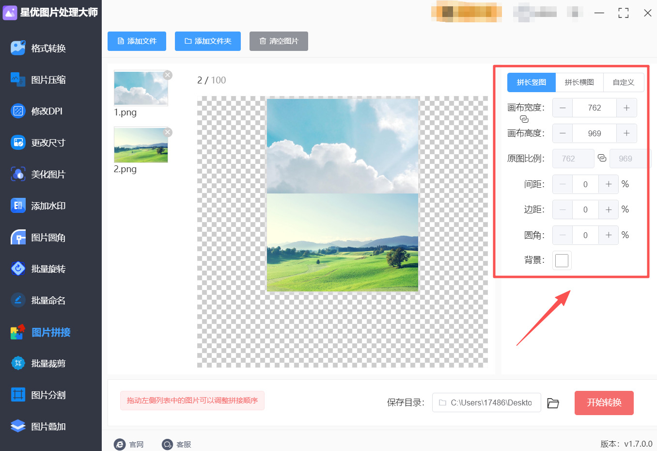Viewport: 657px width, 451px height.
Task: Click the 画布宽度 value field 762
Action: (594, 108)
